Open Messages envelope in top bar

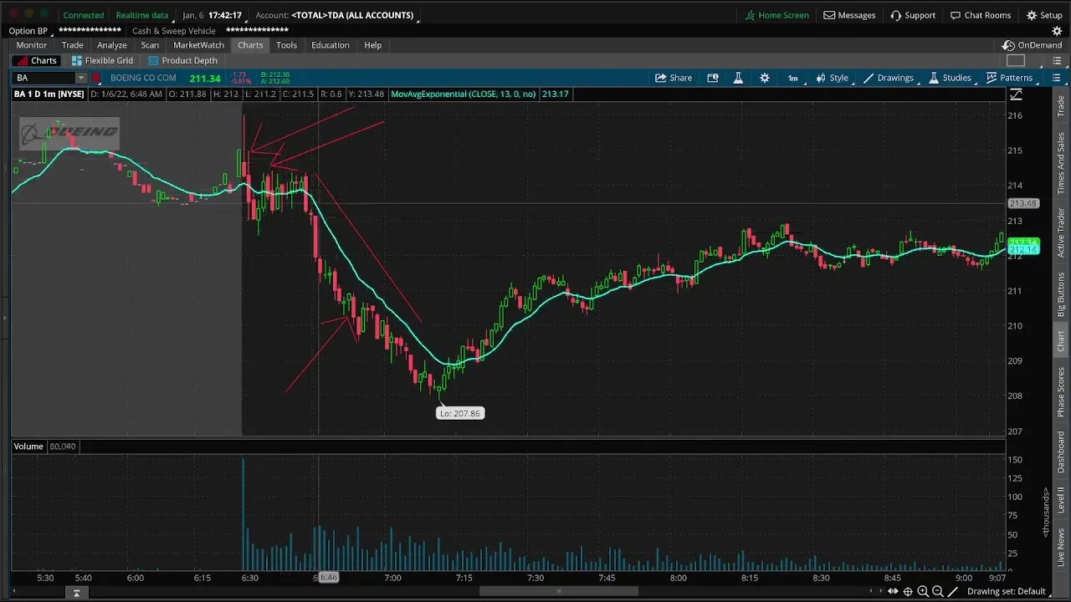click(x=849, y=15)
